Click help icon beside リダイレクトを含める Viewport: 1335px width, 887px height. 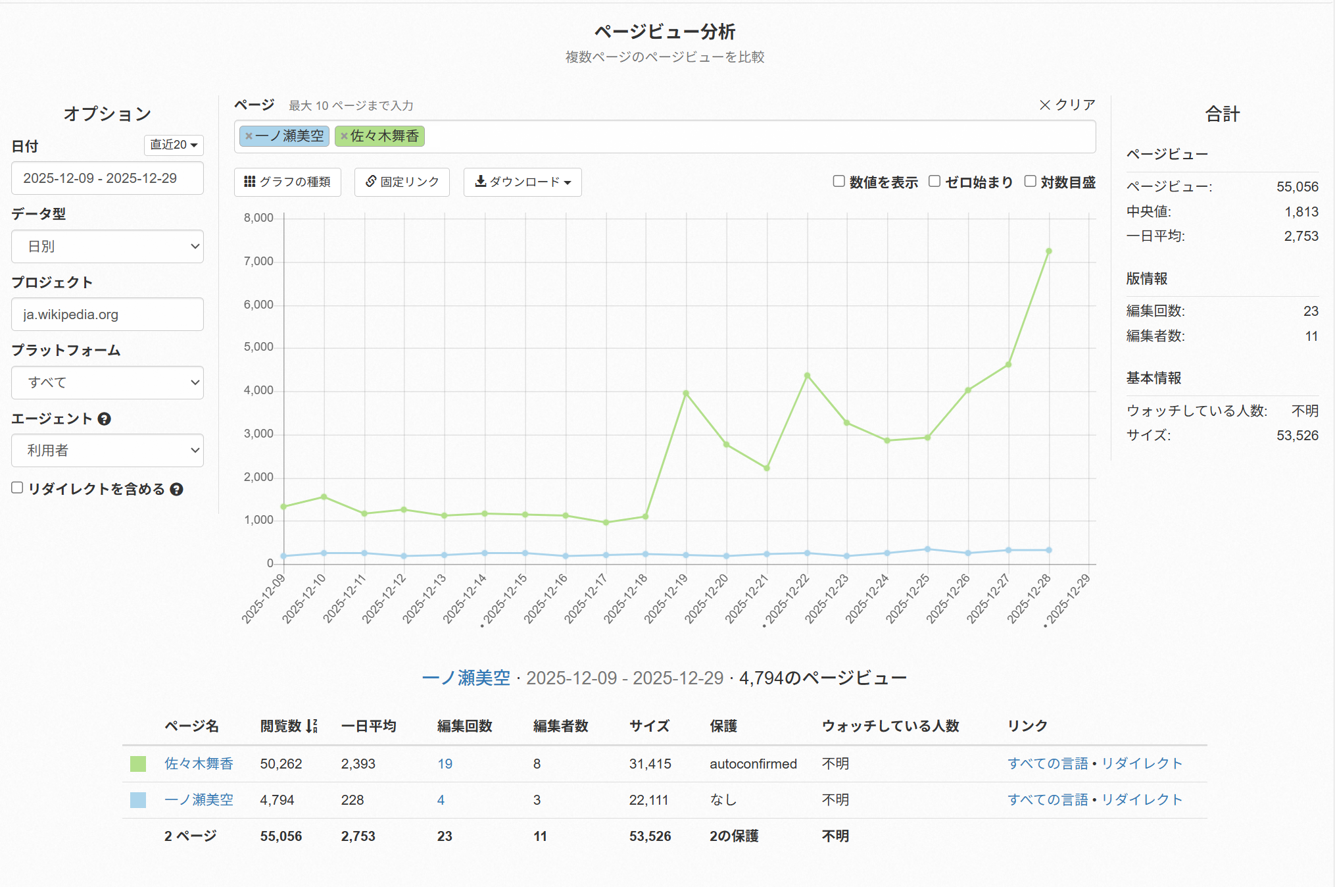tap(176, 490)
